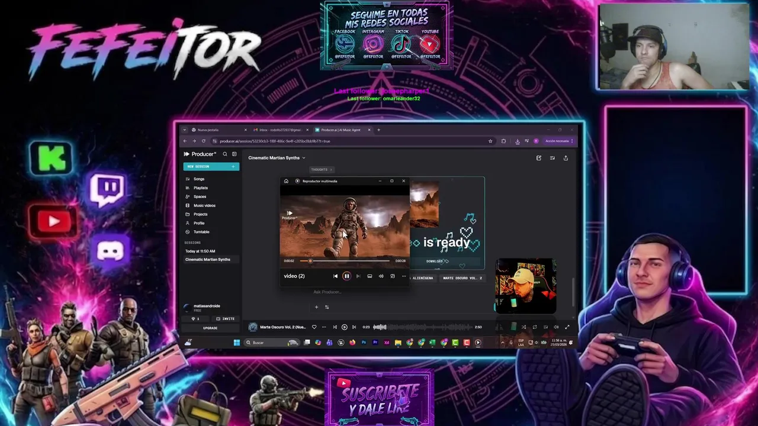The height and width of the screenshot is (426, 758).
Task: Open the browser extensions icon
Action: [x=503, y=141]
